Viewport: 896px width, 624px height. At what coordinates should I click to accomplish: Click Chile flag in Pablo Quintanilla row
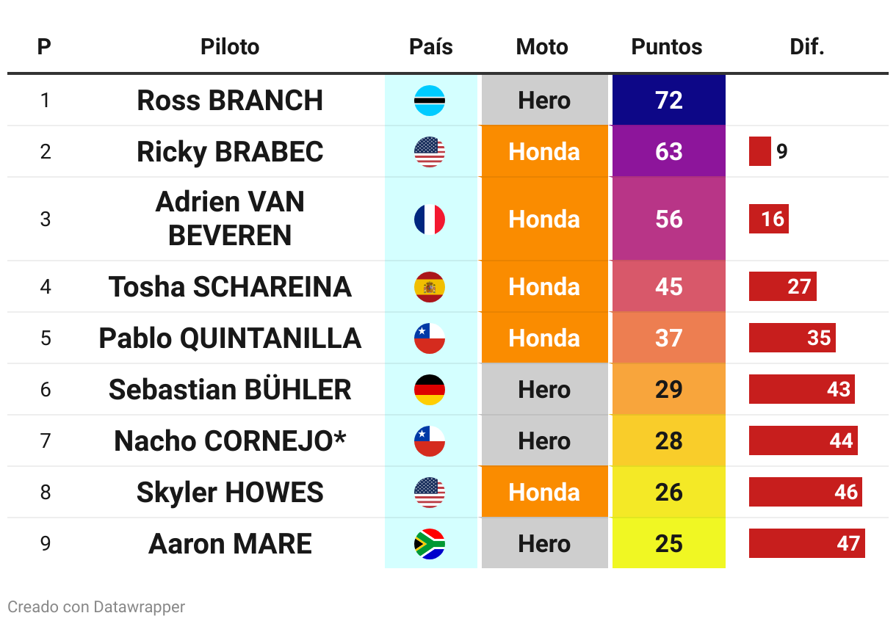(x=430, y=338)
